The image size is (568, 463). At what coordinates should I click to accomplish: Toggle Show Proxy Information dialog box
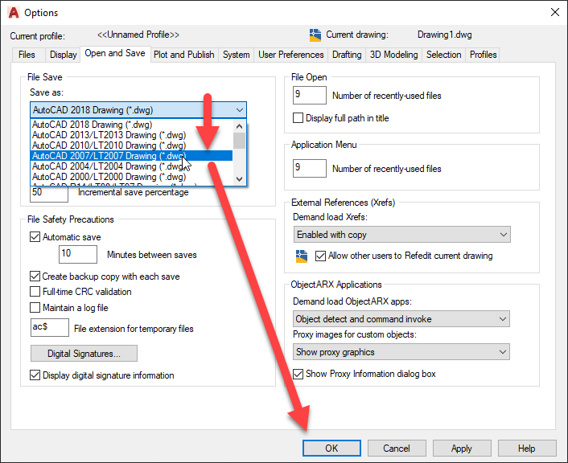tap(298, 374)
